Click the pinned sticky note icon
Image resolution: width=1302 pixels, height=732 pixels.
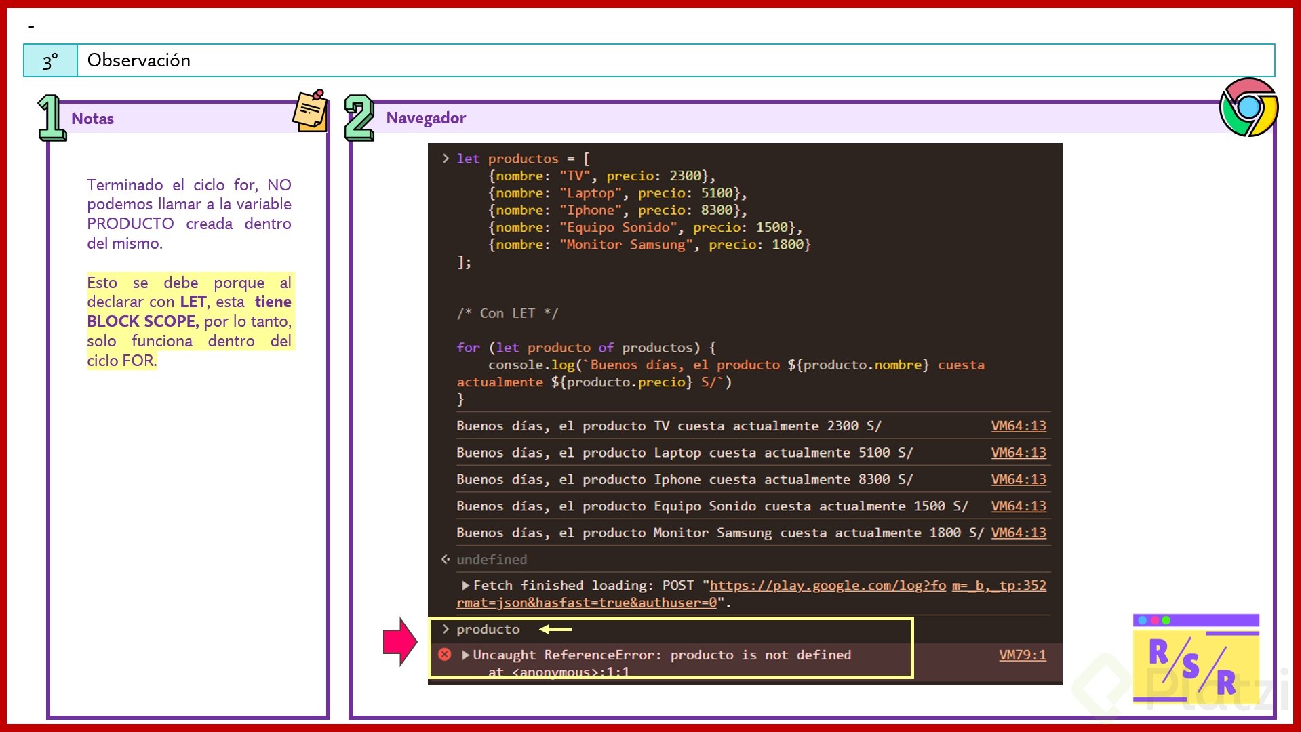coord(311,110)
